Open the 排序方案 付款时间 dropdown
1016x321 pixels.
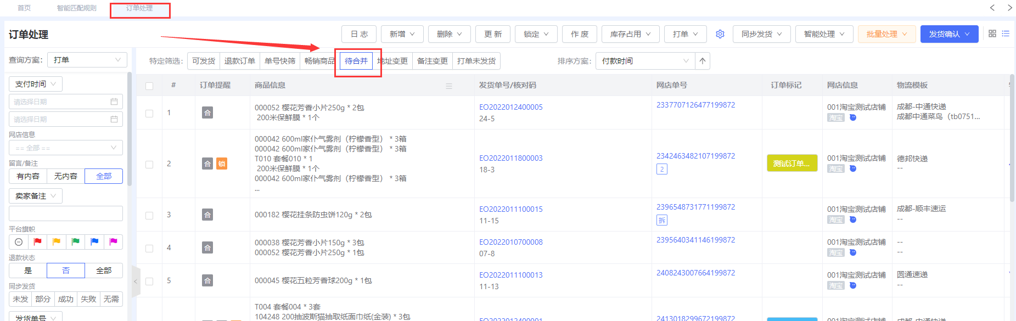645,61
